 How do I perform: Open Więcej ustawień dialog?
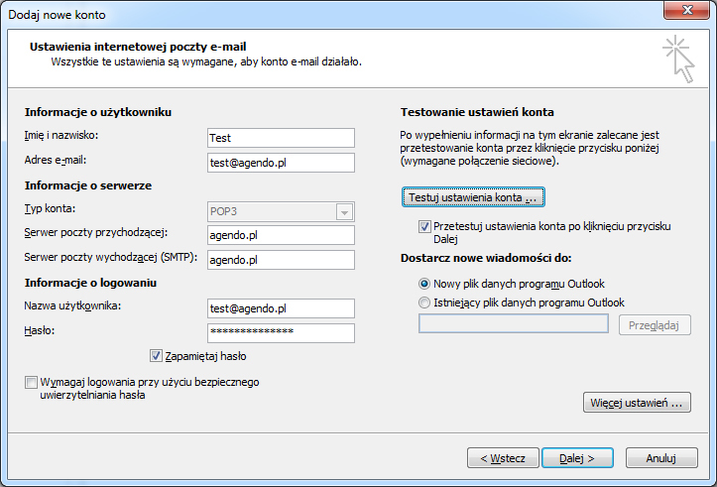click(x=637, y=403)
